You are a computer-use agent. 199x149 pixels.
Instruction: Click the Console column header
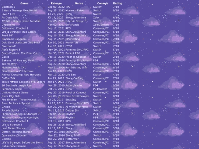103,3
